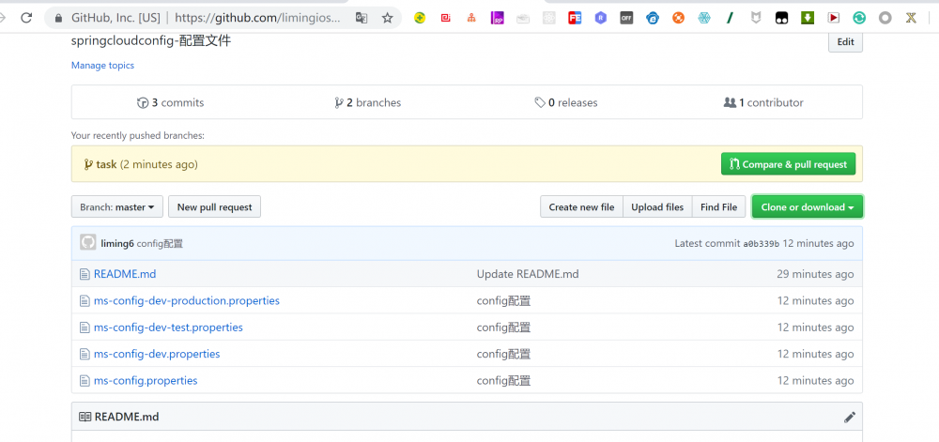Click 12 minutes ago in ms-config-dev-production.properties row
939x442 pixels.
[x=816, y=300]
